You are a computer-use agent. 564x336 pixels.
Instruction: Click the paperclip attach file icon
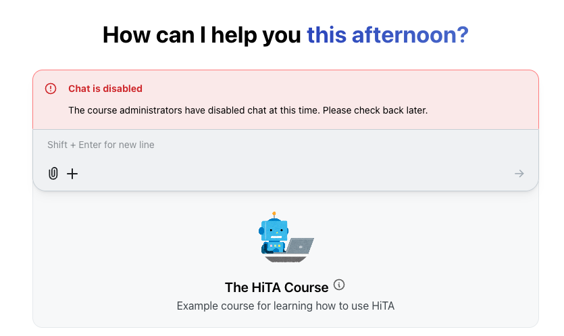pyautogui.click(x=53, y=174)
